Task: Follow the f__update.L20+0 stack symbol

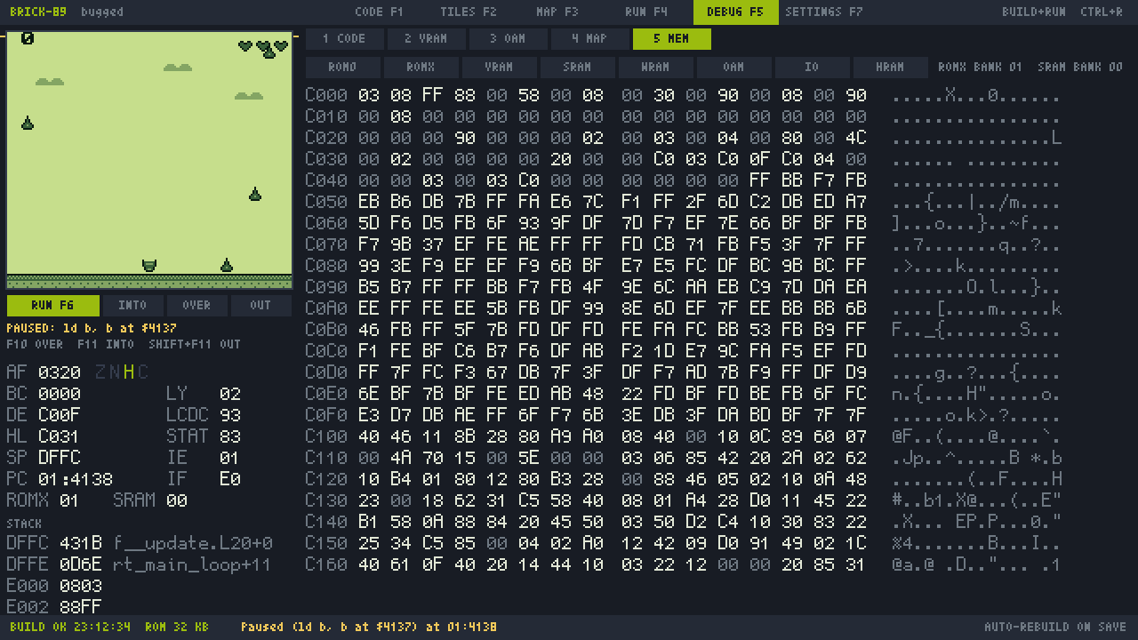Action: tap(193, 543)
